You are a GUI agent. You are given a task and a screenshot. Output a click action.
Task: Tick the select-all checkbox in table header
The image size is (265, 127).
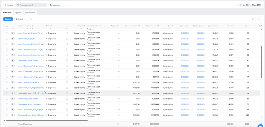point(7,26)
